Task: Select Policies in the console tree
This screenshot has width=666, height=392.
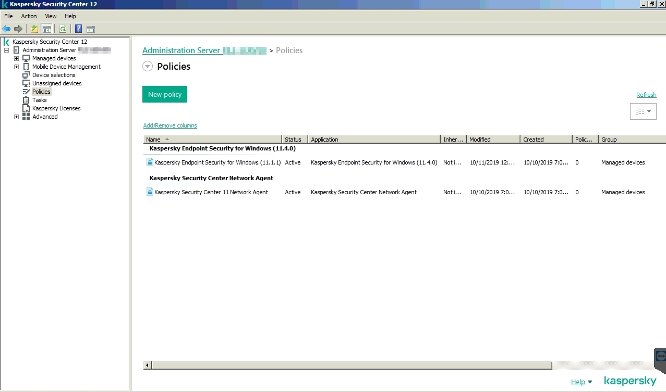Action: 41,92
